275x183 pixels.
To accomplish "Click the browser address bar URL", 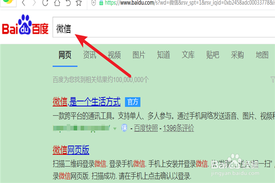I will [x=190, y=3].
